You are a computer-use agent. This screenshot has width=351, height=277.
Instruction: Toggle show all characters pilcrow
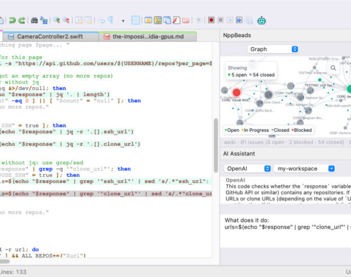111,20
